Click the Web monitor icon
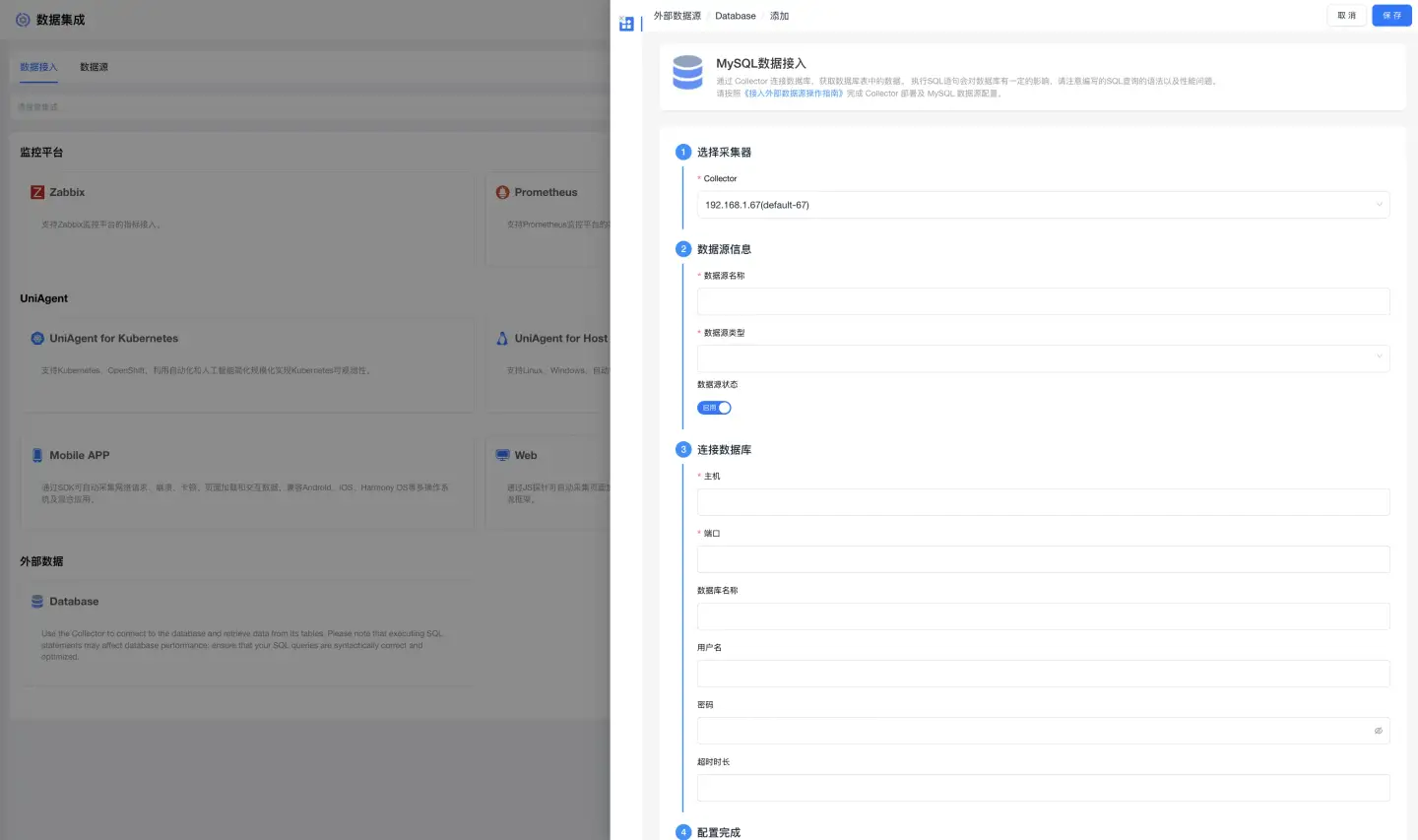Screen dimensions: 1418x840 point(503,455)
